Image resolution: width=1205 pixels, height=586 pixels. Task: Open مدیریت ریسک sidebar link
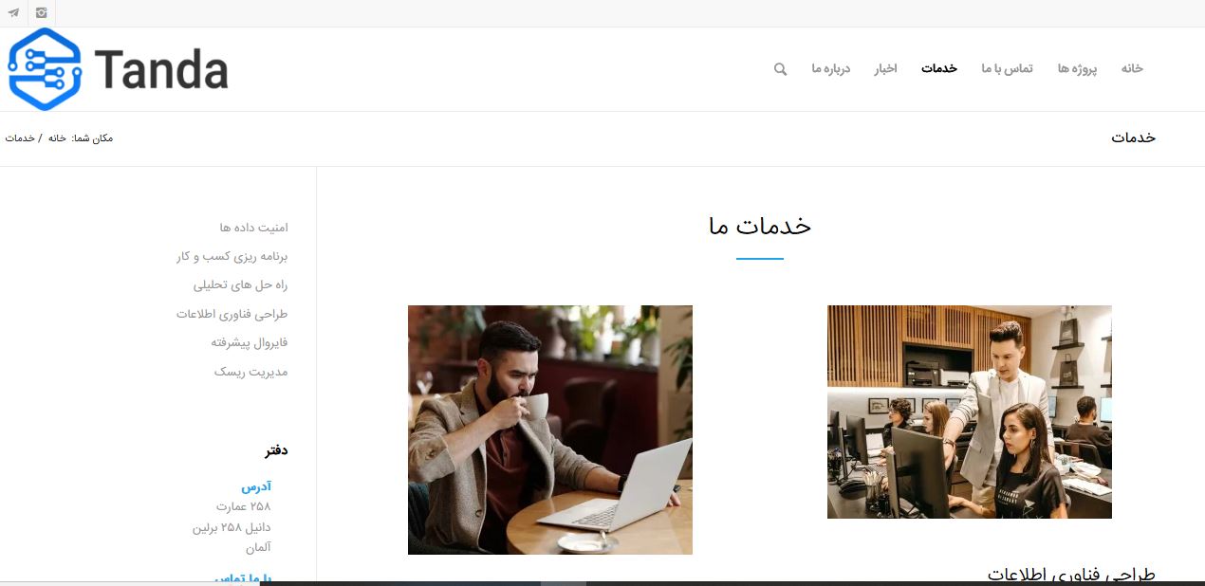pyautogui.click(x=250, y=372)
